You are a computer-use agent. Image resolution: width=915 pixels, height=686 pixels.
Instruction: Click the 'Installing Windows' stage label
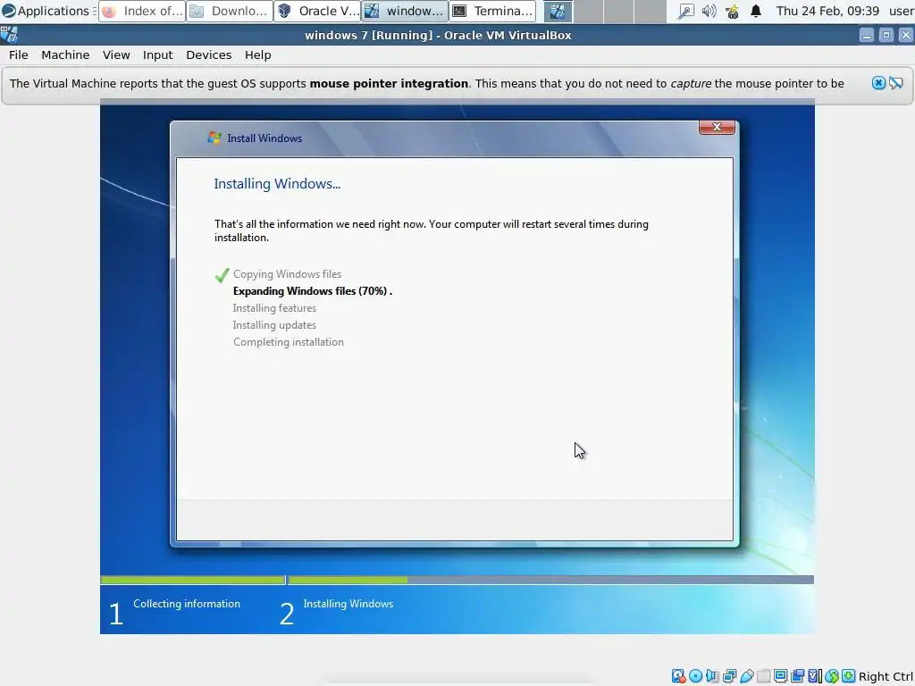348,604
